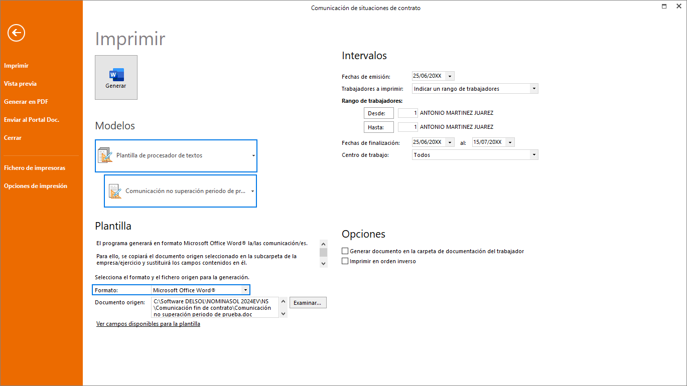687x386 pixels.
Task: Click the Documento origen path field
Action: (x=215, y=307)
